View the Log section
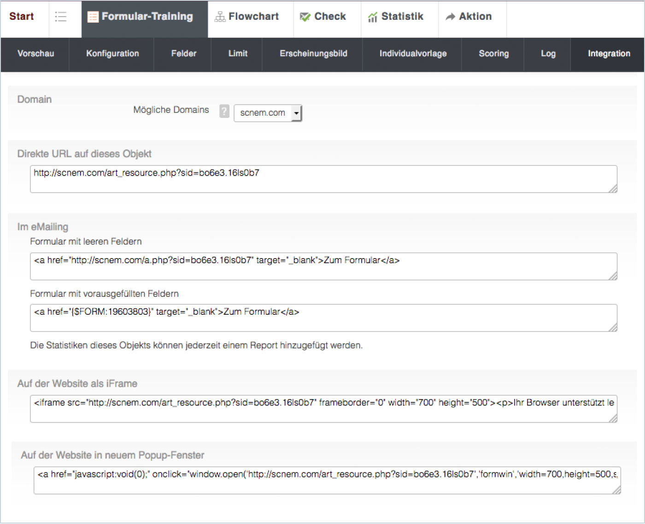This screenshot has height=524, width=645. (x=548, y=53)
